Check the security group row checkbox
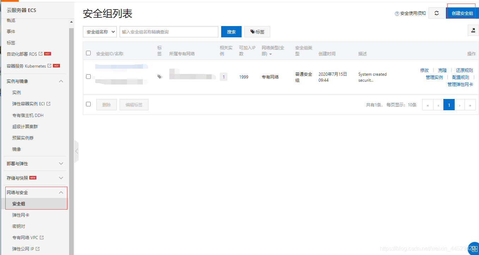The image size is (479, 255). (89, 76)
